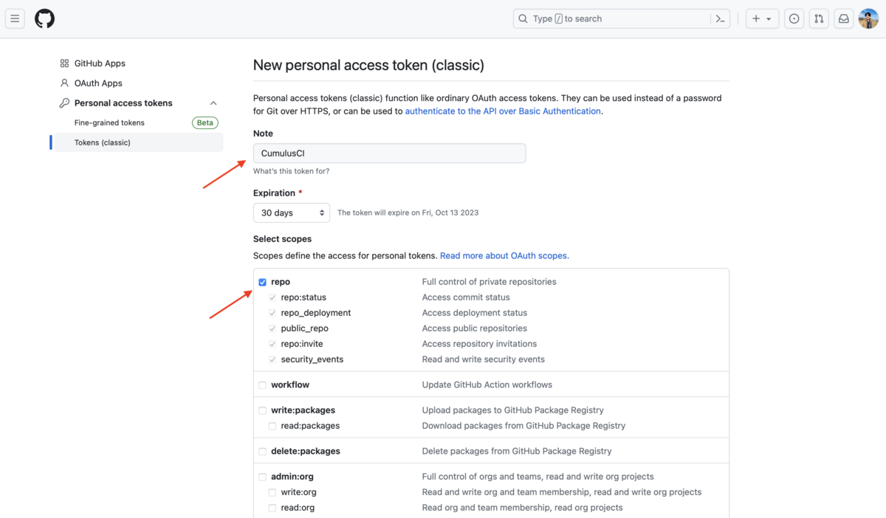Screen dimensions: 886x518
Task: Open the issues icon in header
Action: [x=794, y=18]
